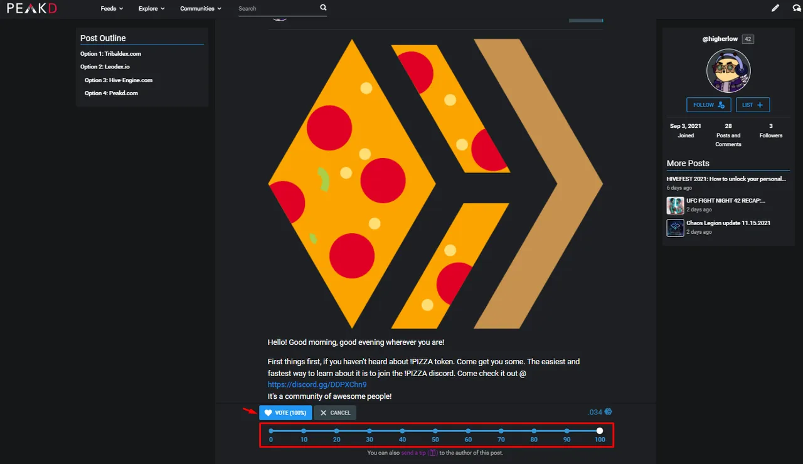Expand the Explore dropdown menu

(x=151, y=9)
